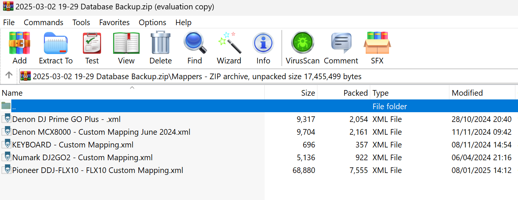Sort files by Type column header
Viewport: 518px width, 200px height.
point(409,93)
